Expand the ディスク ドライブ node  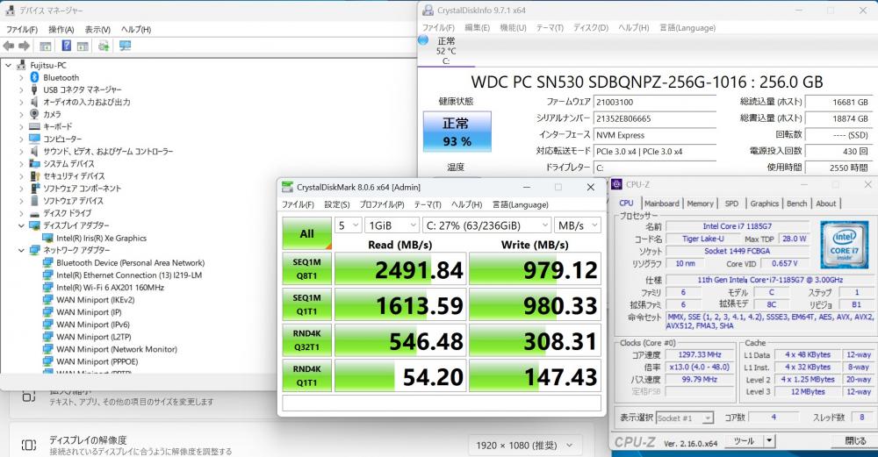coord(21,213)
